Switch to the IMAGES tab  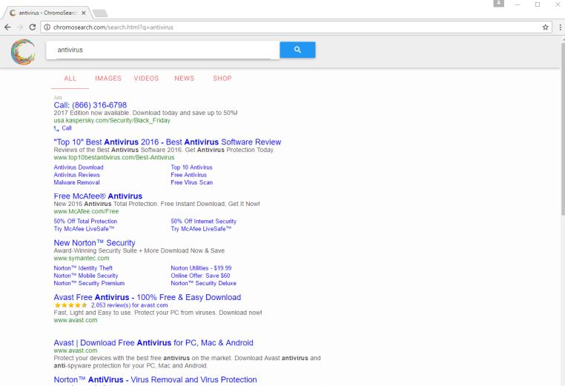click(x=108, y=78)
